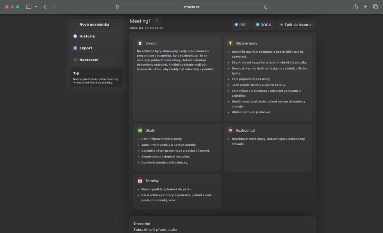Open the Safari share icon

(x=355, y=7)
